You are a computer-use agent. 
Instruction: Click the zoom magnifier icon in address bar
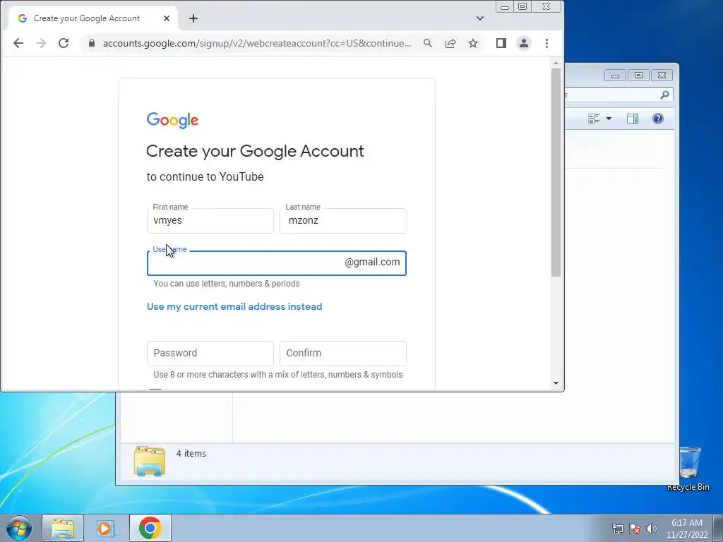[428, 43]
